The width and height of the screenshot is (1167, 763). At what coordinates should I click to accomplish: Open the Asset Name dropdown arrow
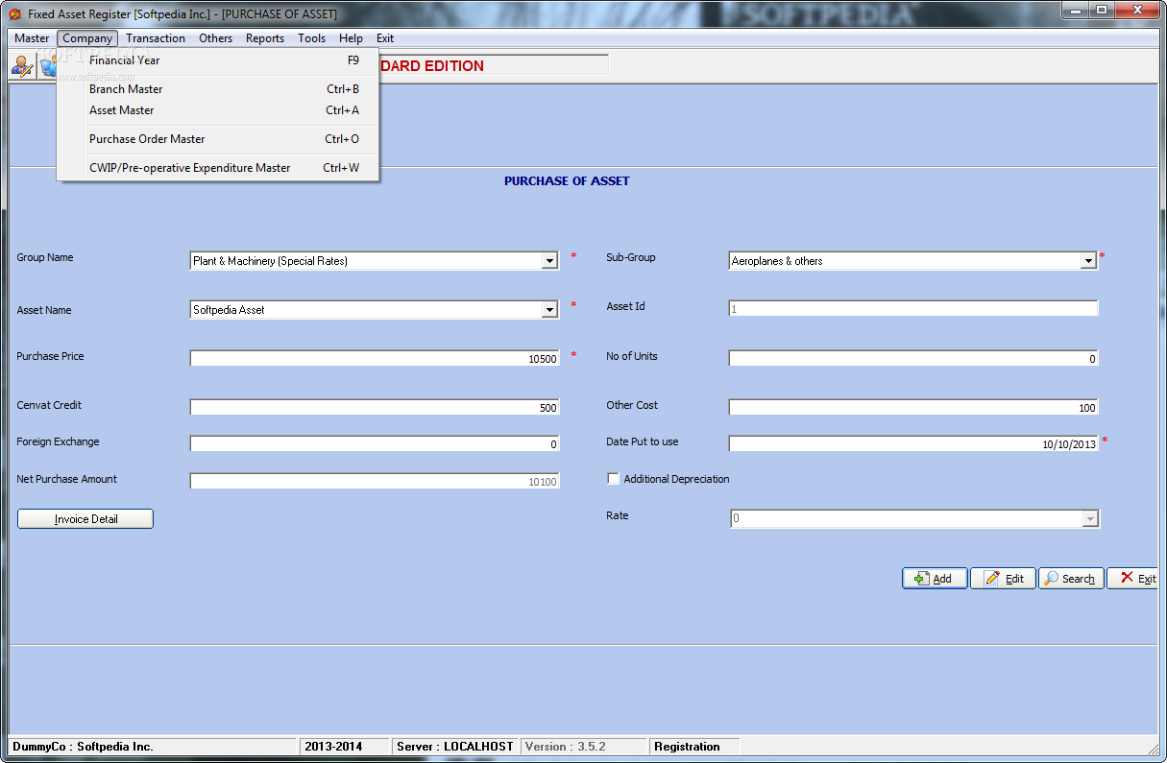click(549, 310)
